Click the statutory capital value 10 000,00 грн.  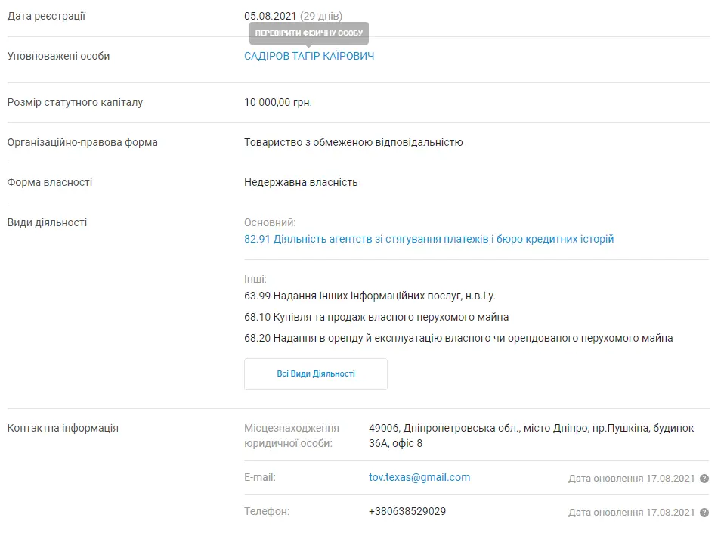tap(277, 102)
